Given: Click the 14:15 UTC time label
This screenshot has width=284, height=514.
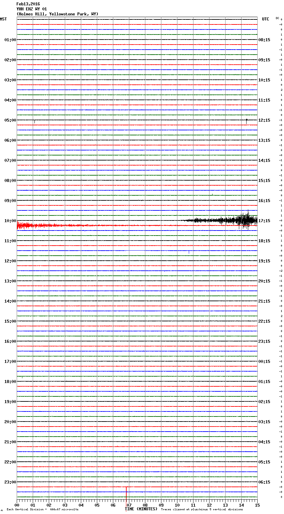Looking at the screenshot, I should coord(264,160).
